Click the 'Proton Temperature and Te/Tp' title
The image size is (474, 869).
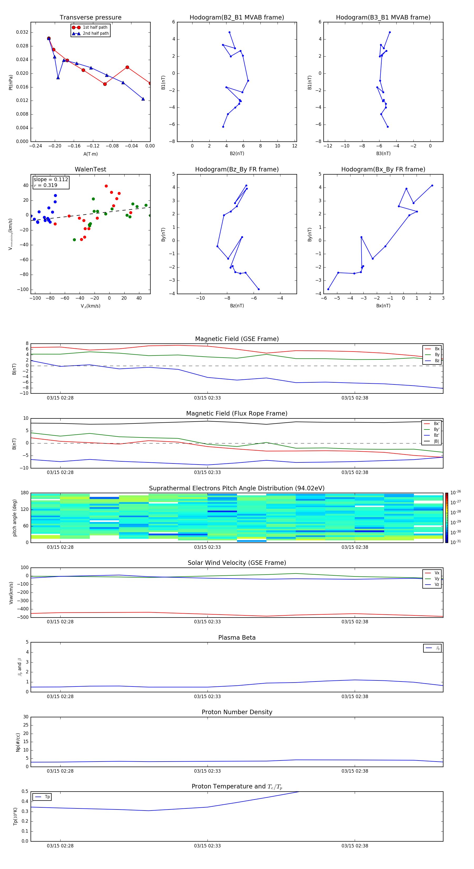point(237,787)
